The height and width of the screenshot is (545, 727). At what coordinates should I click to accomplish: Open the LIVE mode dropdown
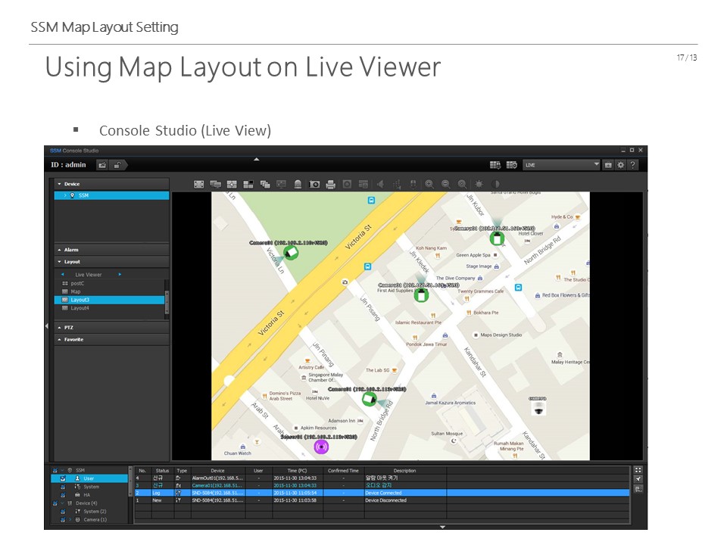pos(561,165)
